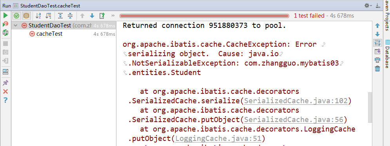
Task: Open the Maven Projects side tab
Action: 387,14
